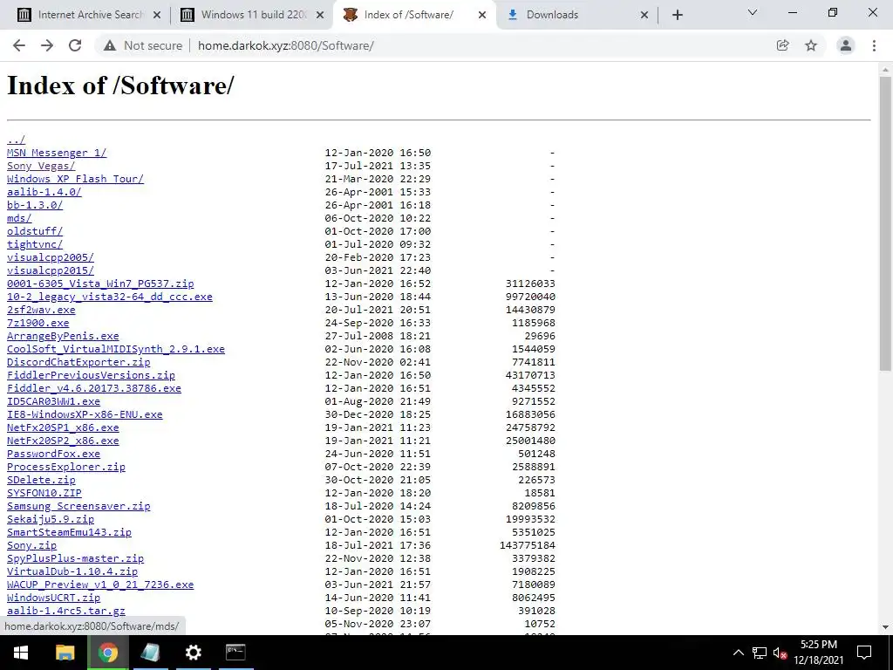Download 10-2_legacy_vista32-64_dd_ccc.exe
The image size is (893, 670).
click(109, 297)
